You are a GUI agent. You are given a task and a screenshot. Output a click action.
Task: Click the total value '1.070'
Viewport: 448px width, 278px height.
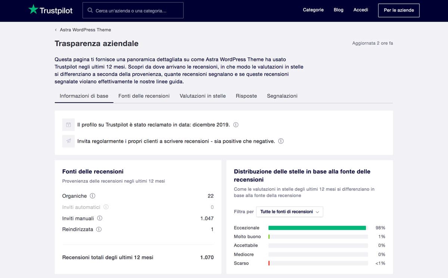click(207, 257)
